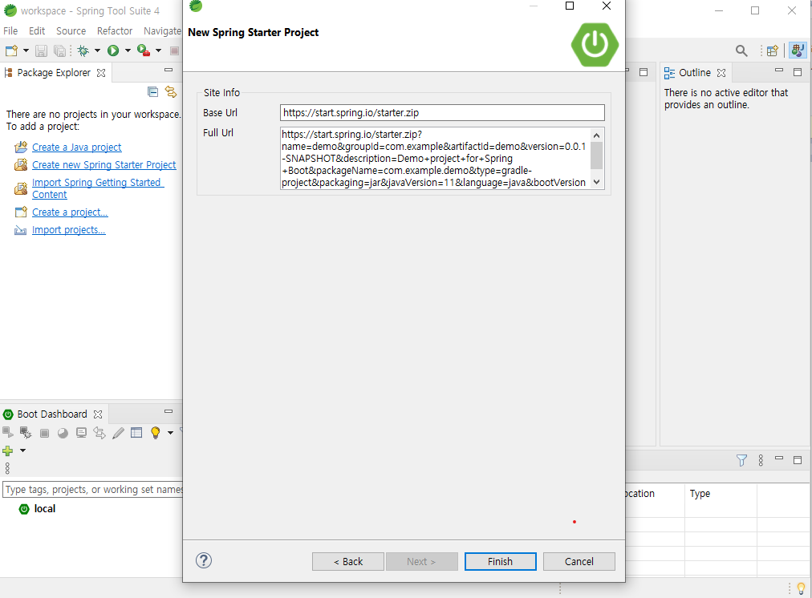
Task: Minimize the Boot Dashboard view
Action: click(168, 411)
